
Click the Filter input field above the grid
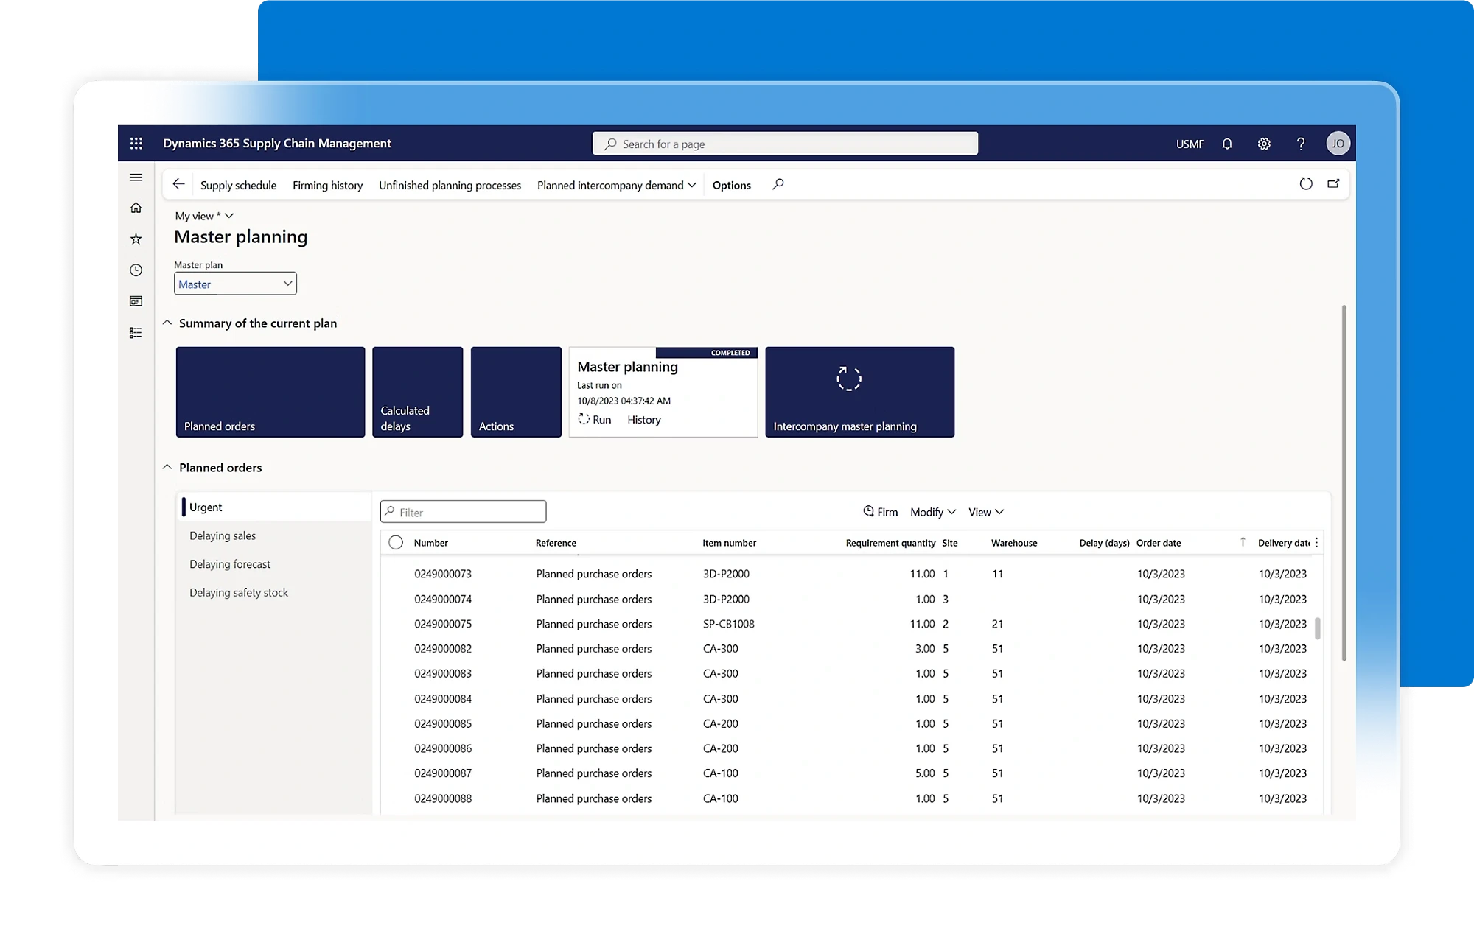click(x=463, y=511)
